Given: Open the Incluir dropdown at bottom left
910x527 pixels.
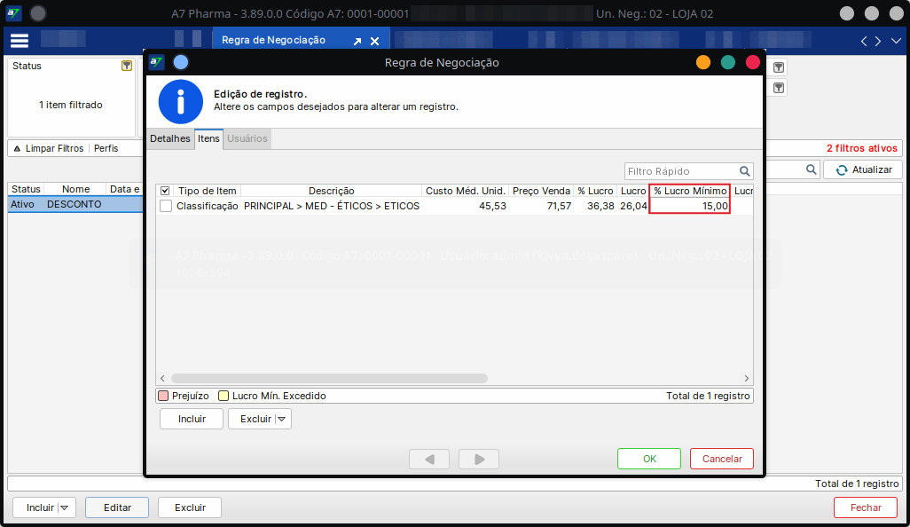Looking at the screenshot, I should click(64, 507).
